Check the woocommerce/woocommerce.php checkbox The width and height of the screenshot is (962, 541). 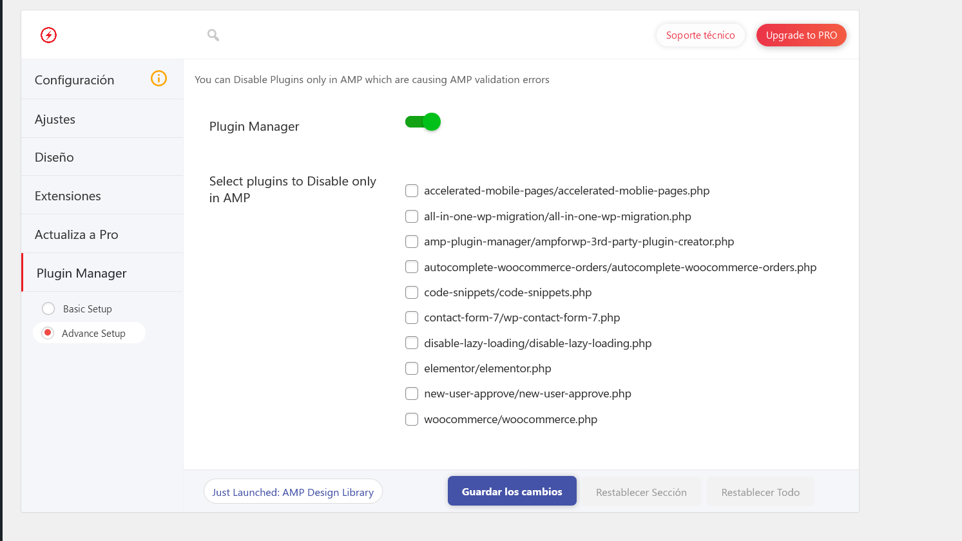pos(412,419)
